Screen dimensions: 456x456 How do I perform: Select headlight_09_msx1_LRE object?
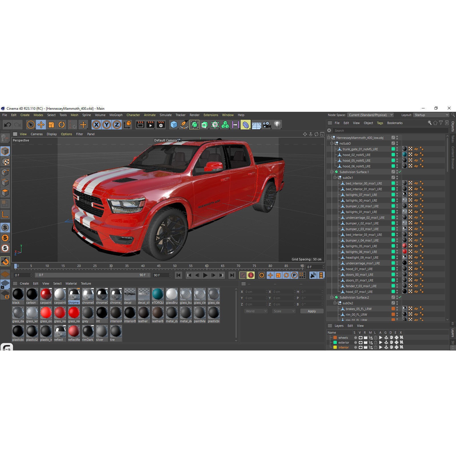click(362, 258)
